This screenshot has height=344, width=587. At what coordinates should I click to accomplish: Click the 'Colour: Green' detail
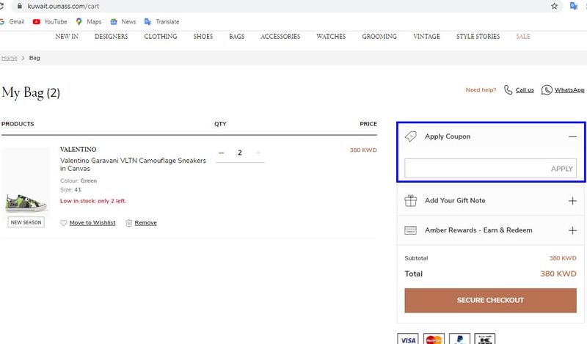(x=79, y=180)
